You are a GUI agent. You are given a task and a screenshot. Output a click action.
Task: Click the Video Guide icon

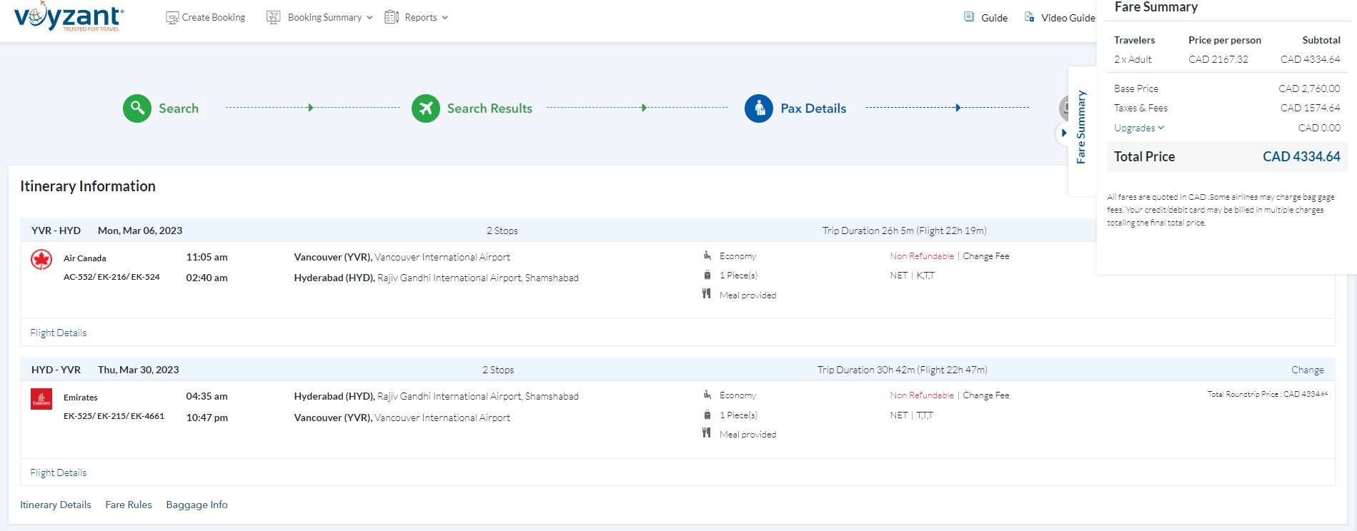1029,17
